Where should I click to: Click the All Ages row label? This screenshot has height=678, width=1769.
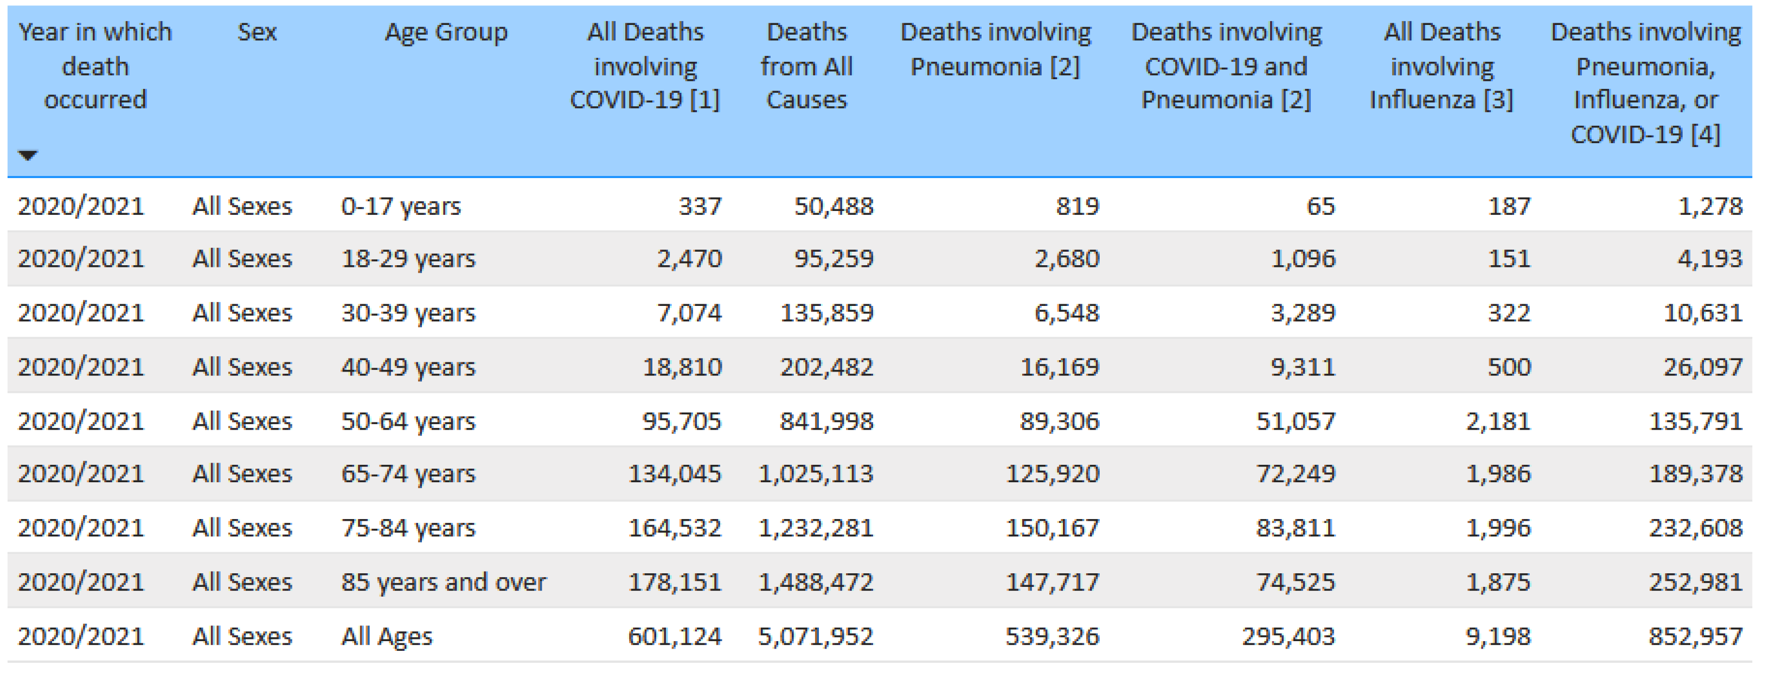pos(387,637)
